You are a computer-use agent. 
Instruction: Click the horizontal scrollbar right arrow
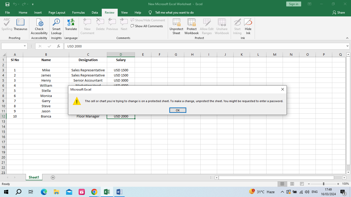[x=344, y=178]
